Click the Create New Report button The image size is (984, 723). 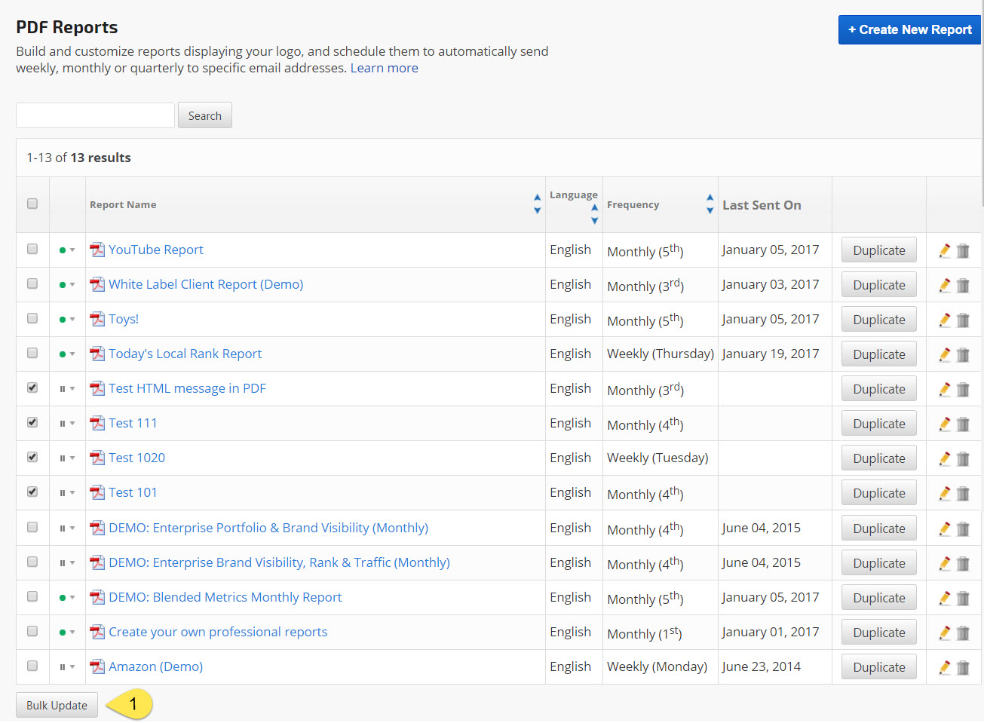[909, 30]
